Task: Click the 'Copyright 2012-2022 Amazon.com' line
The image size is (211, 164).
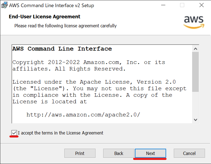Action: point(89,62)
